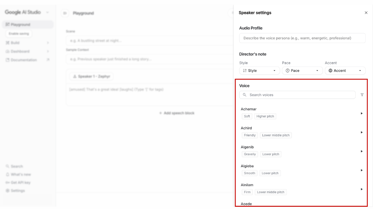Play the Algenib voice sample
The width and height of the screenshot is (373, 209).
tap(361, 151)
